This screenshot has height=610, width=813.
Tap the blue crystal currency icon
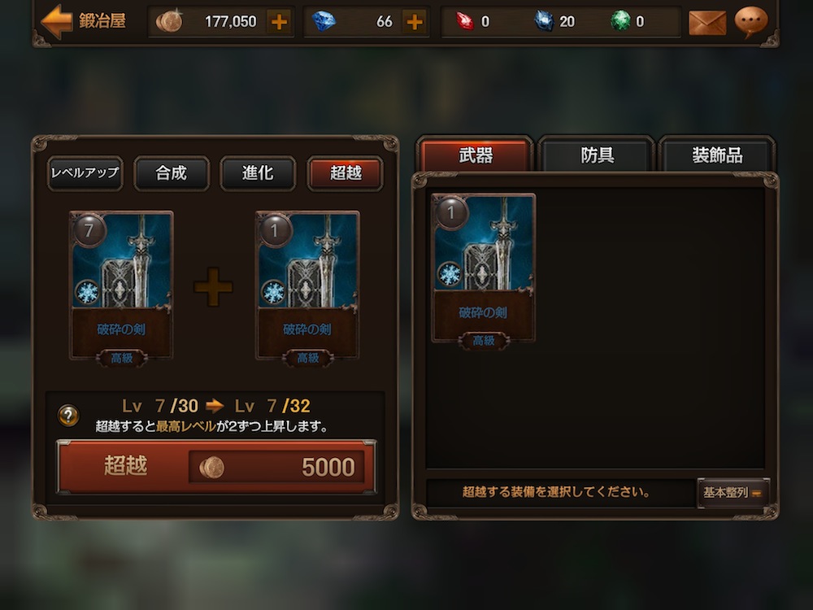coord(544,21)
